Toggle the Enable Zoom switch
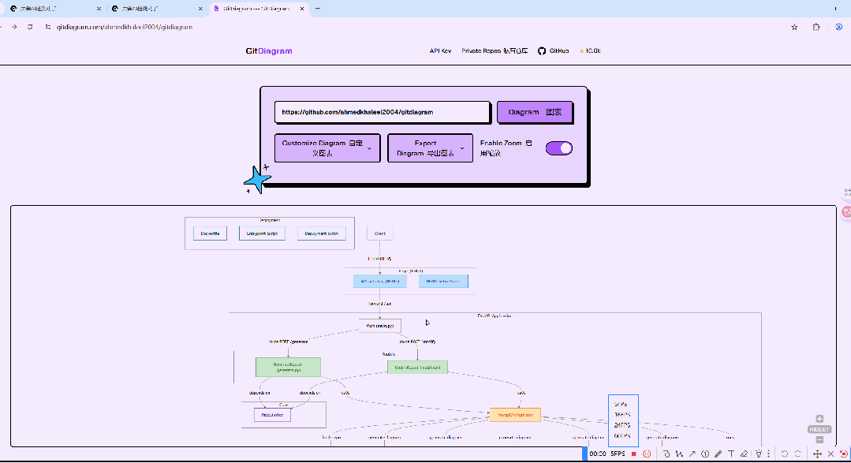Viewport: 851px width, 463px height. pyautogui.click(x=559, y=148)
